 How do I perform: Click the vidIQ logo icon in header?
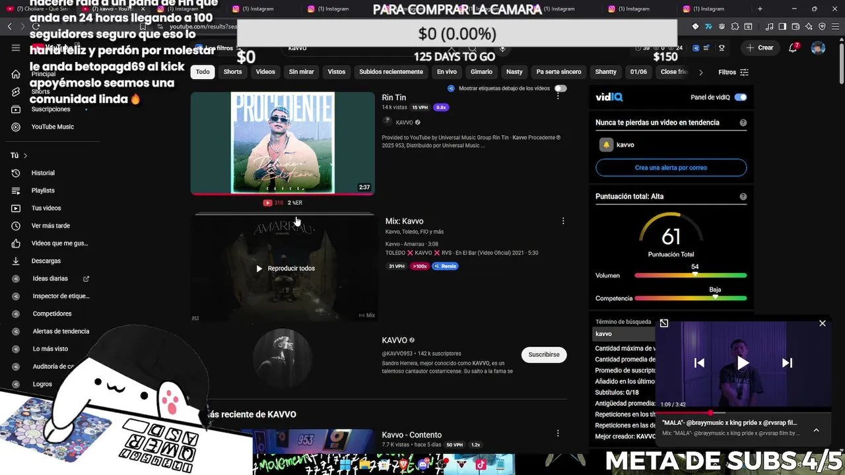(x=696, y=48)
